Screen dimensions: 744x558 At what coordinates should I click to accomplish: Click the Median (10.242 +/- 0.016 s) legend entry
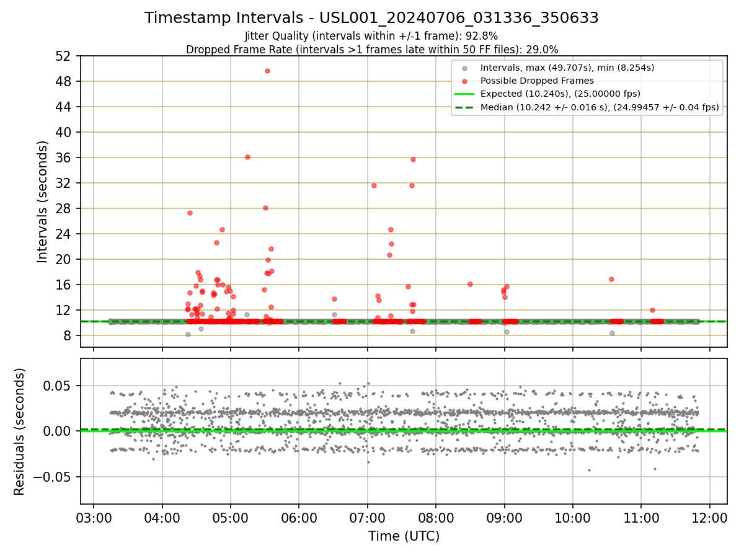(x=600, y=107)
